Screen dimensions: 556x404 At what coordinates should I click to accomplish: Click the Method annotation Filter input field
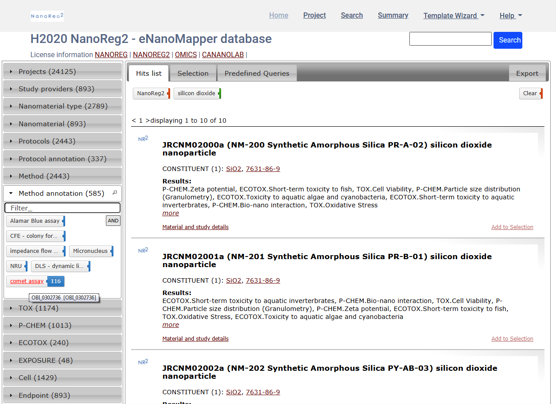62,208
